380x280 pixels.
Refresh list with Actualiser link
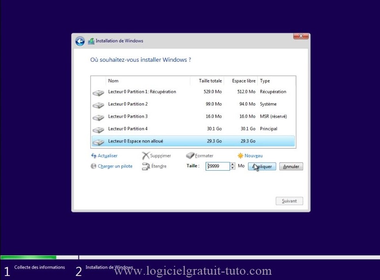click(107, 156)
